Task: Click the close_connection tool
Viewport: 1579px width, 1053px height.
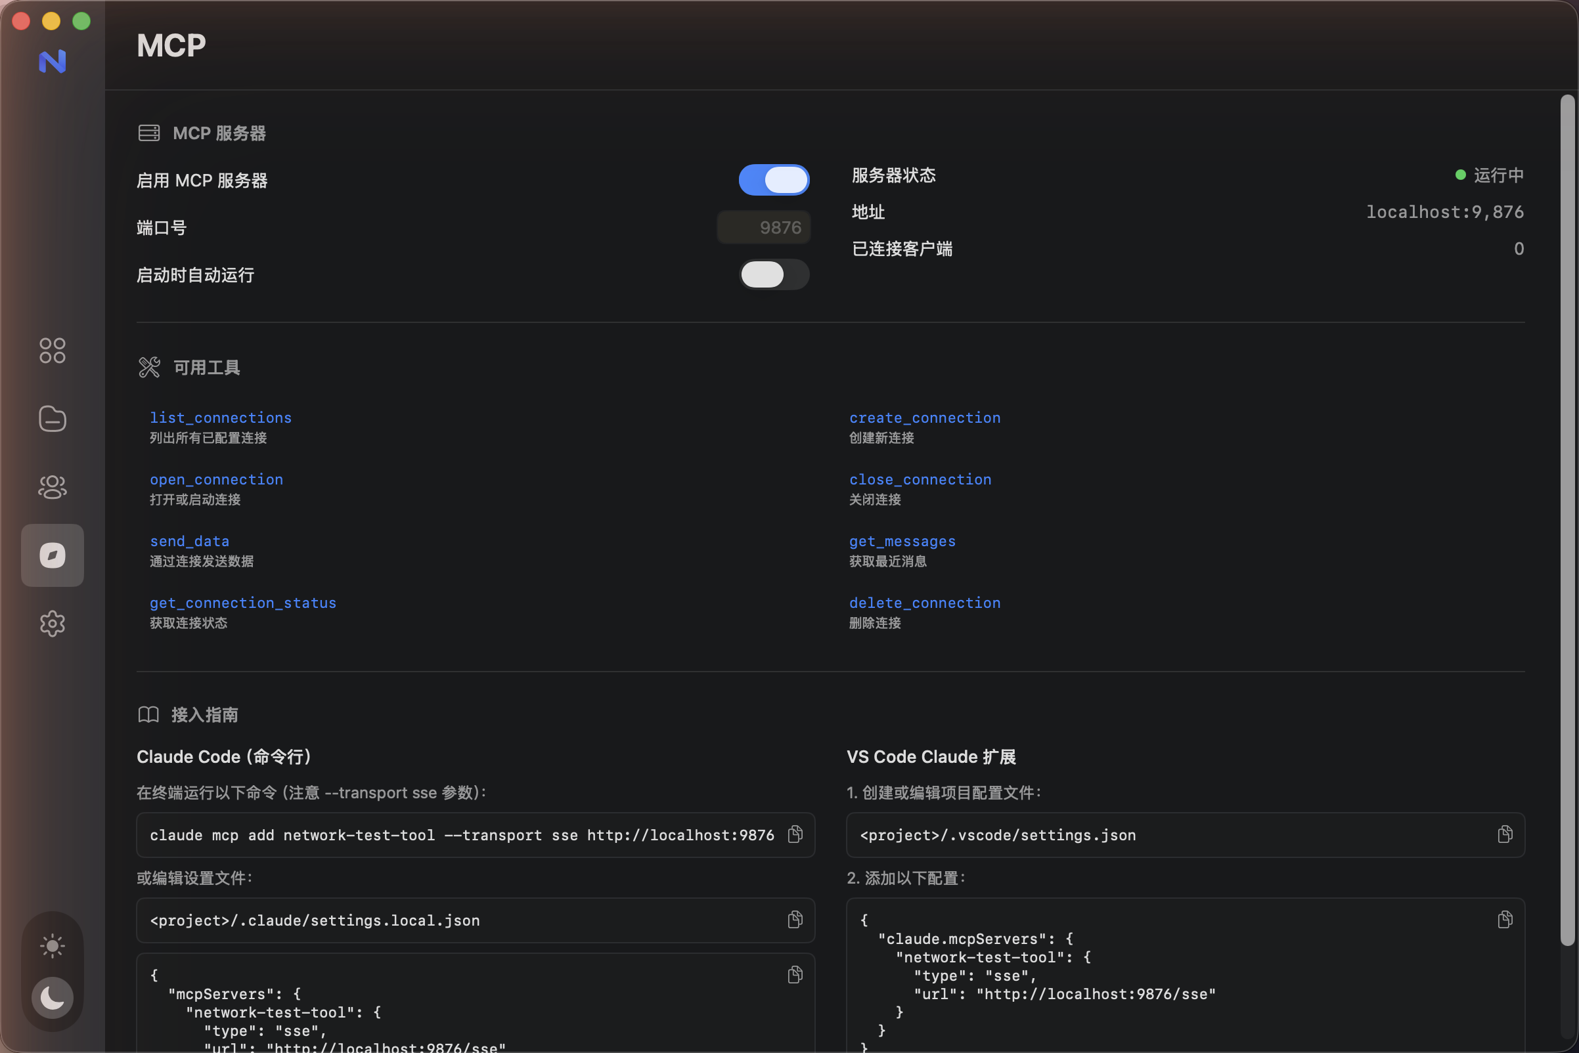Action: click(920, 479)
